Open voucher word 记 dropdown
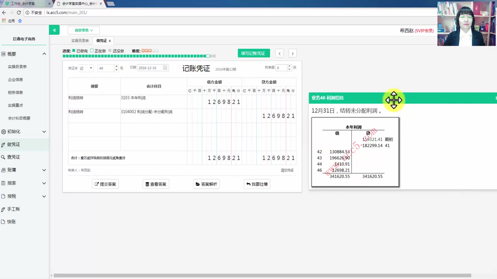Image resolution: width=497 pixels, height=279 pixels. coord(86,68)
